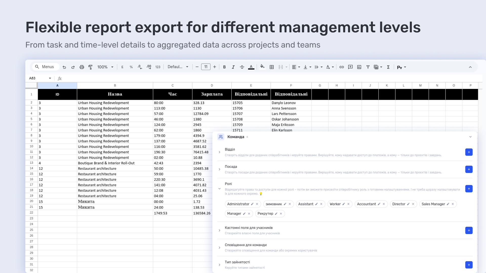This screenshot has width=486, height=273.
Task: Hide the menus with collapse chevron
Action: [x=470, y=67]
